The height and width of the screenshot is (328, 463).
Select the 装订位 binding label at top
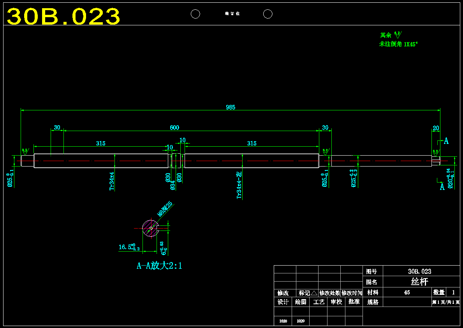(x=232, y=14)
